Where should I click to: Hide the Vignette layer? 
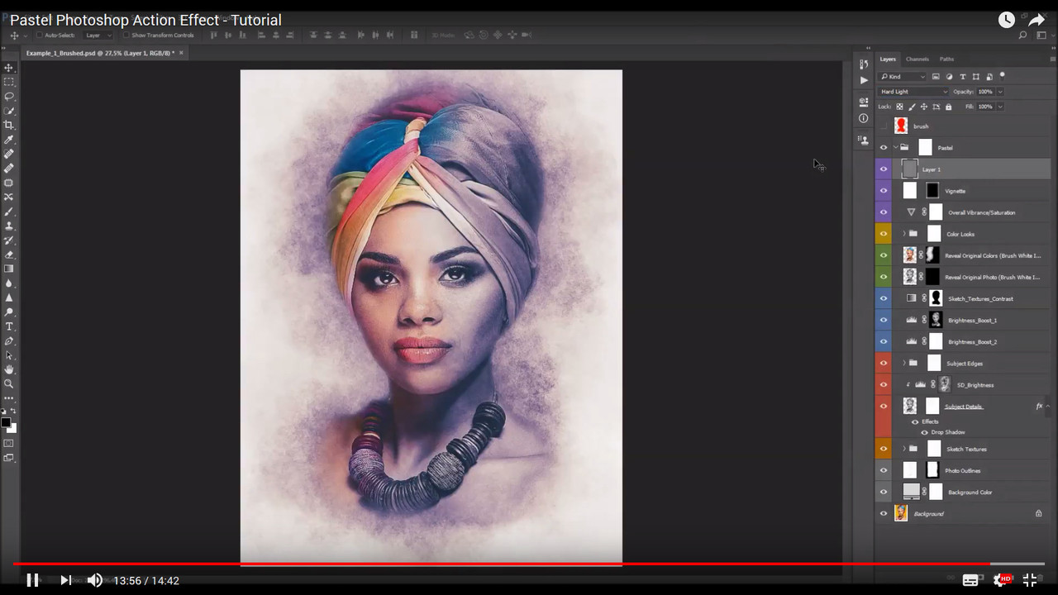click(x=884, y=191)
